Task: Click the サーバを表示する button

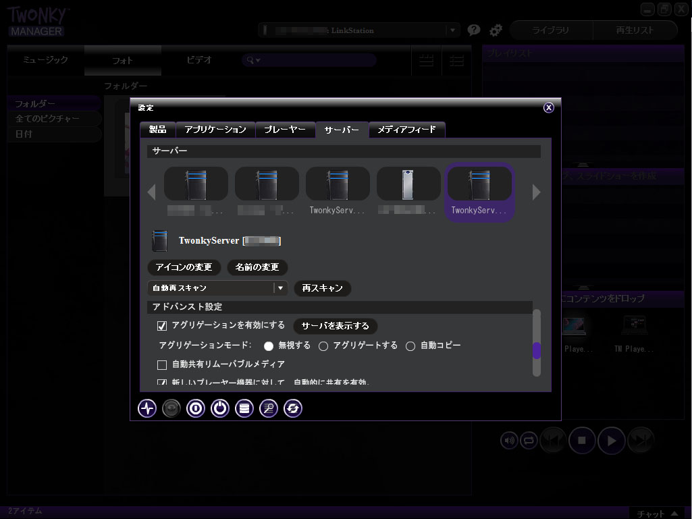Action: (335, 326)
